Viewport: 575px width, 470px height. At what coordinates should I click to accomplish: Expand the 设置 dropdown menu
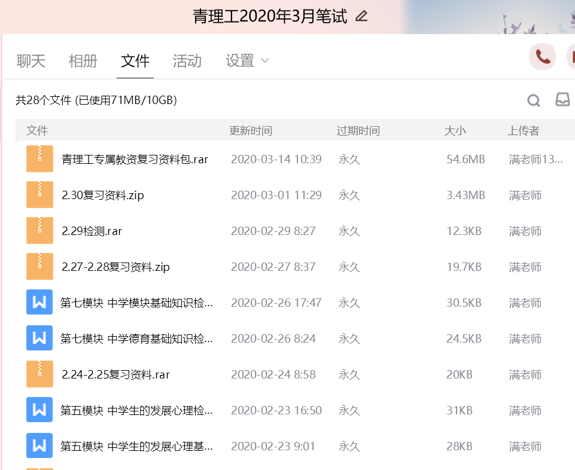point(247,60)
